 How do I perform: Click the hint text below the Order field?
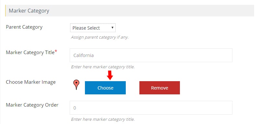coord(103,119)
